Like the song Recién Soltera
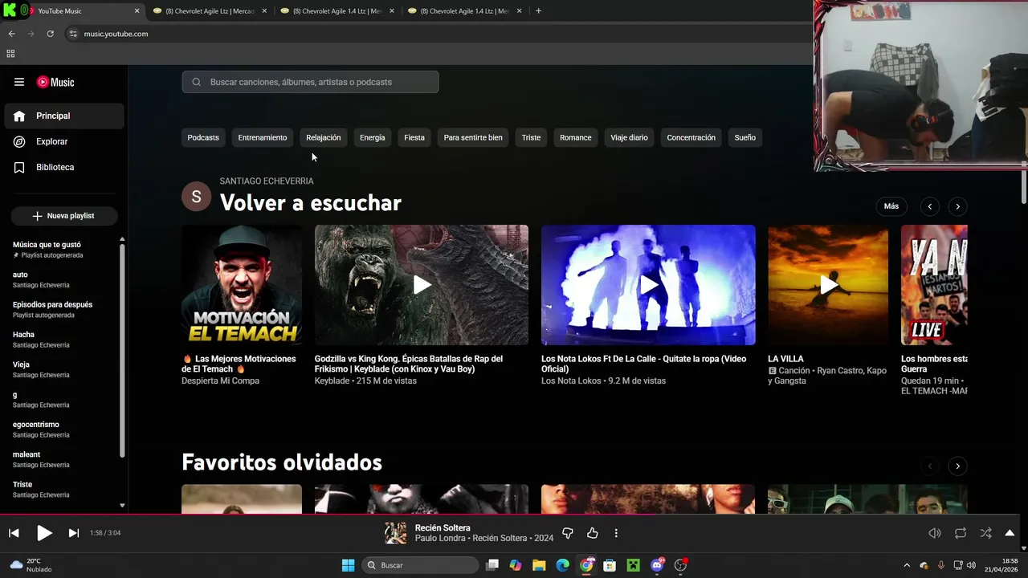 [x=593, y=533]
